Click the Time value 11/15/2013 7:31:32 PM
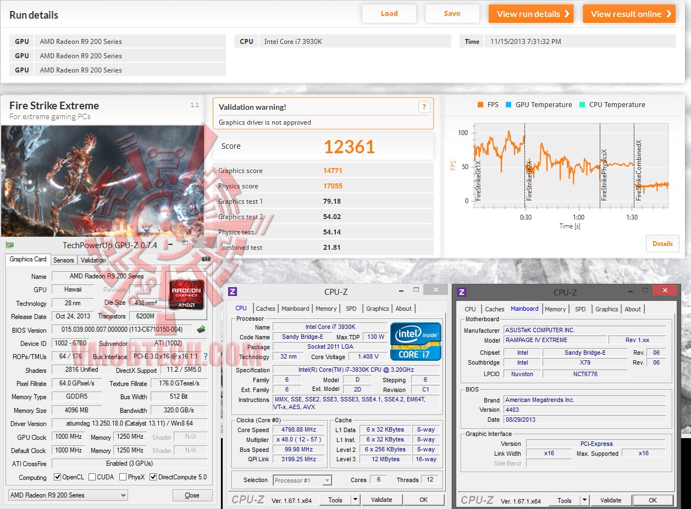The width and height of the screenshot is (691, 509). (x=581, y=41)
